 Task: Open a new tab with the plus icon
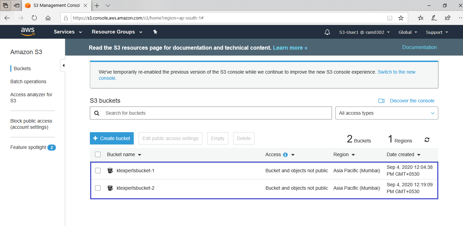(x=97, y=5)
